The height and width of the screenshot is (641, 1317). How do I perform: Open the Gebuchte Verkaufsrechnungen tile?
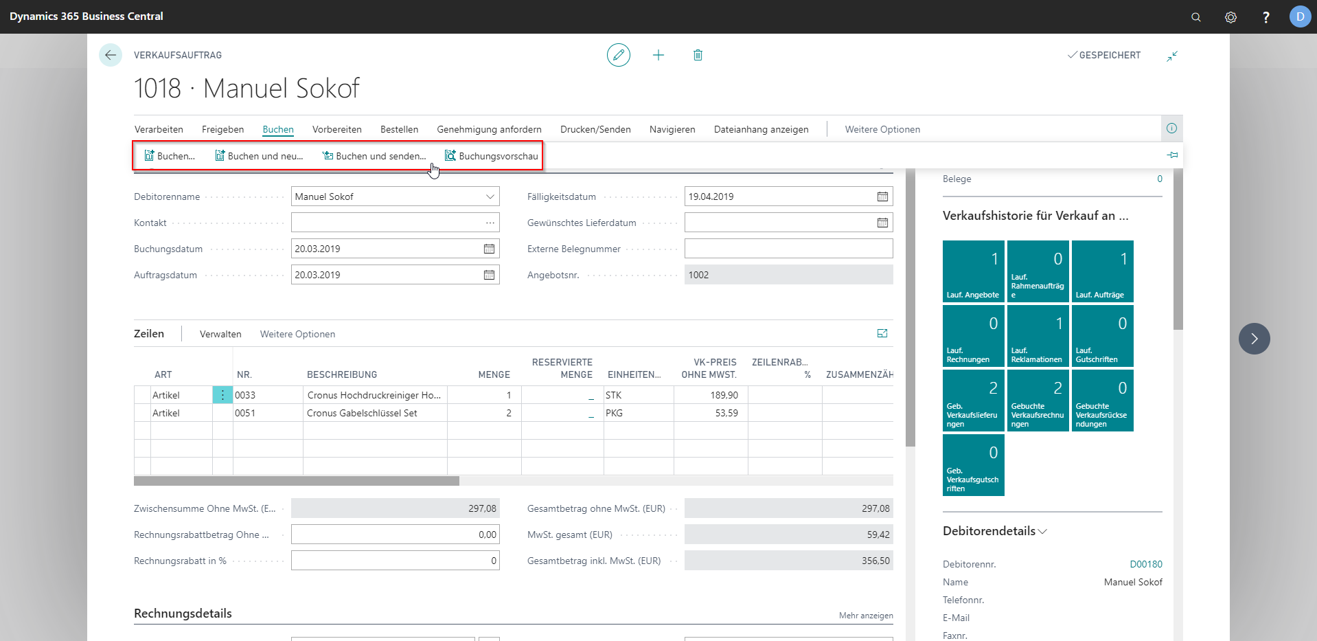tap(1038, 401)
